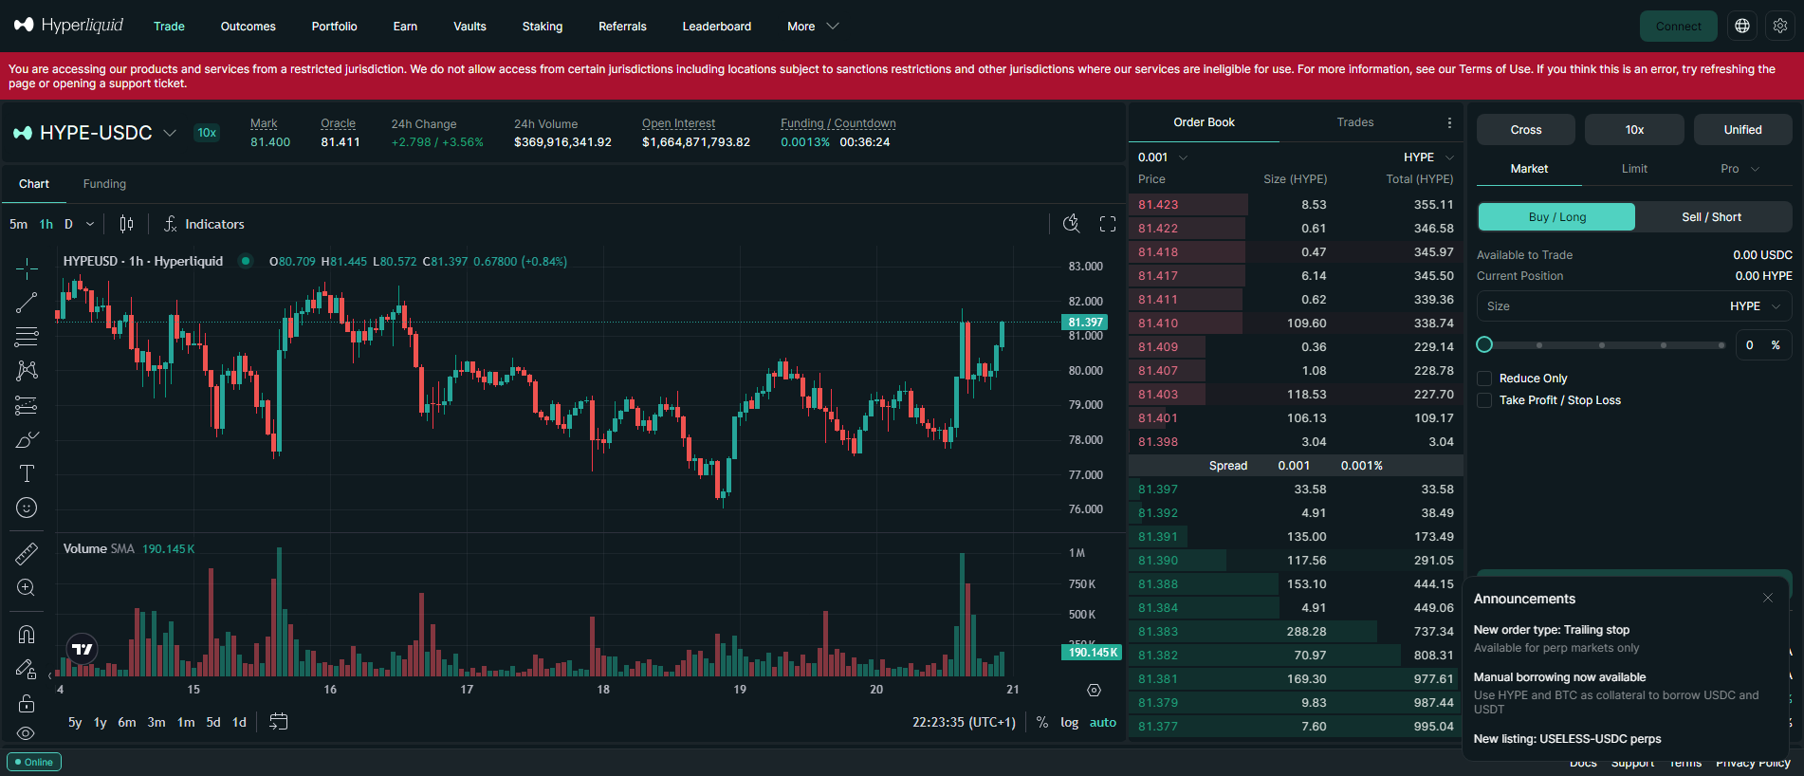Viewport: 1804px width, 776px height.
Task: Open the language globe menu
Action: pyautogui.click(x=1742, y=27)
